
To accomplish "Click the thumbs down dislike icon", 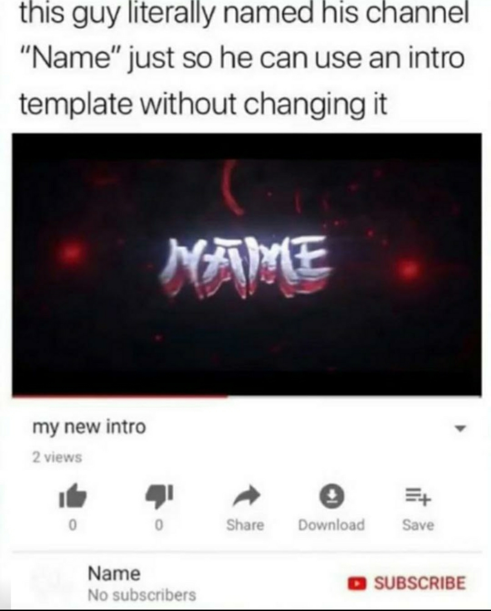I will coord(159,496).
